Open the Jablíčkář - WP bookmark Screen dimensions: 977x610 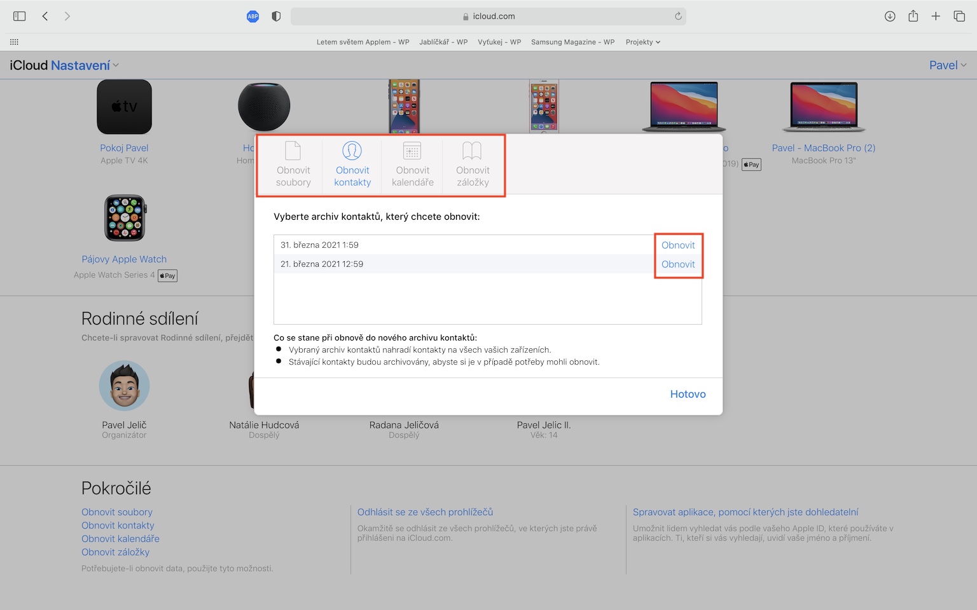tap(443, 42)
